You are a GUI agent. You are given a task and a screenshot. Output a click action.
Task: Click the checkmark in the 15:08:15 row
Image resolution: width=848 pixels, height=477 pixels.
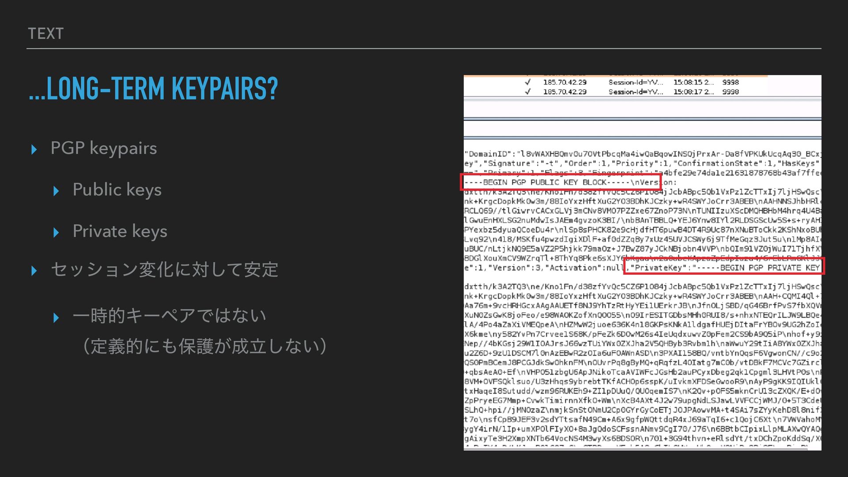[527, 82]
